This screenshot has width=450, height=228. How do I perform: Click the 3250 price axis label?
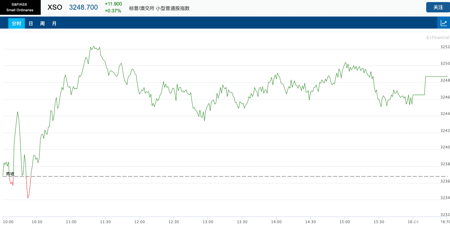pos(445,64)
